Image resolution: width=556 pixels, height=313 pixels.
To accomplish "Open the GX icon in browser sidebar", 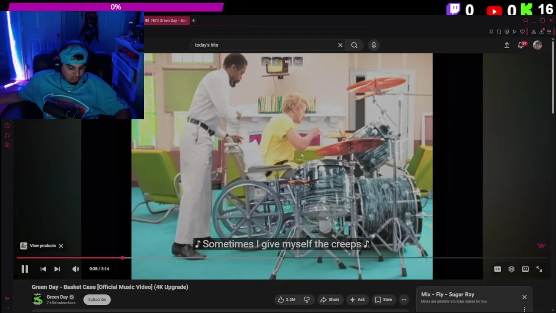I will pos(7,298).
